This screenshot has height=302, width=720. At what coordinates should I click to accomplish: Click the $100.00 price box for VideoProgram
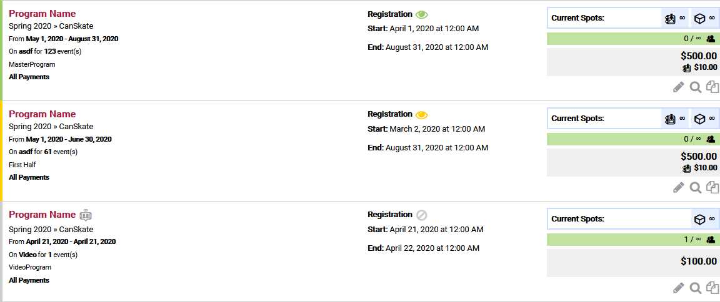(632, 263)
